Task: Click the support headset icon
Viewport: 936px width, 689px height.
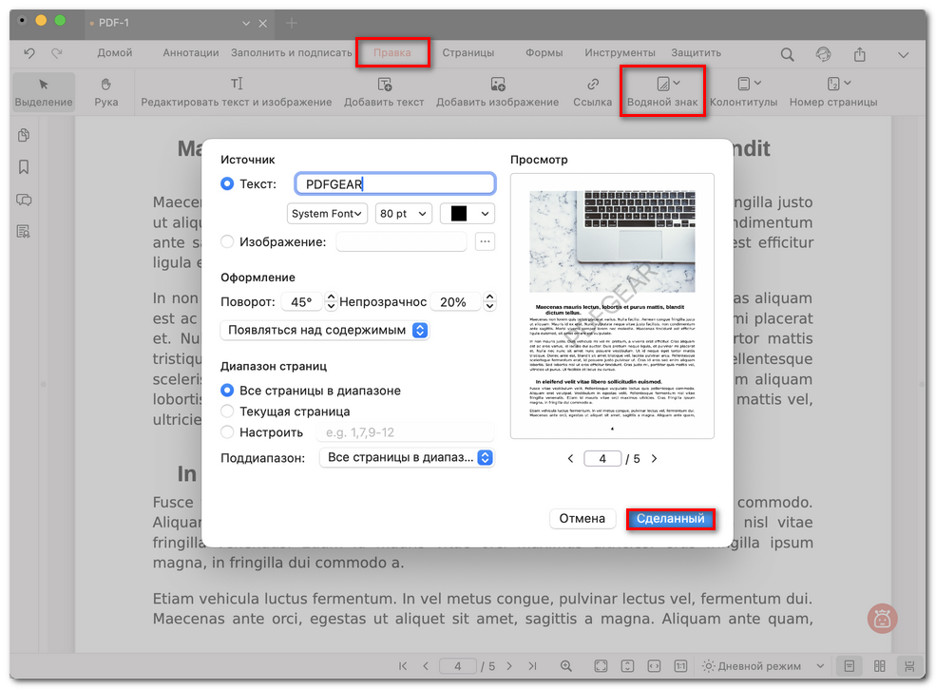Action: click(x=823, y=54)
